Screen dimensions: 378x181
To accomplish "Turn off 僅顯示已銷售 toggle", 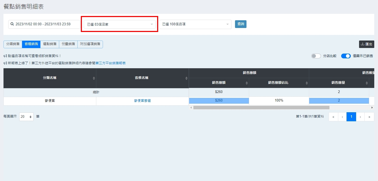I will (346, 56).
